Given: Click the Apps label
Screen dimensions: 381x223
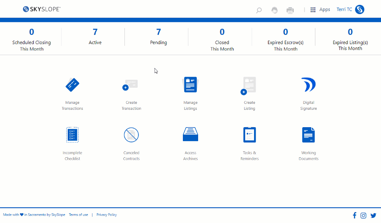Looking at the screenshot, I should 325,9.
